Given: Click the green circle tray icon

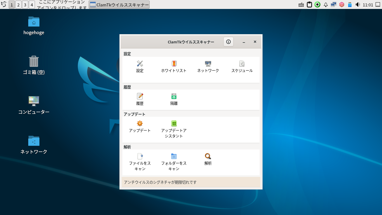Looking at the screenshot, I should [x=317, y=5].
